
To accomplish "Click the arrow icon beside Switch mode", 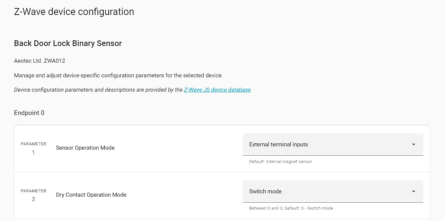I will [413, 192].
